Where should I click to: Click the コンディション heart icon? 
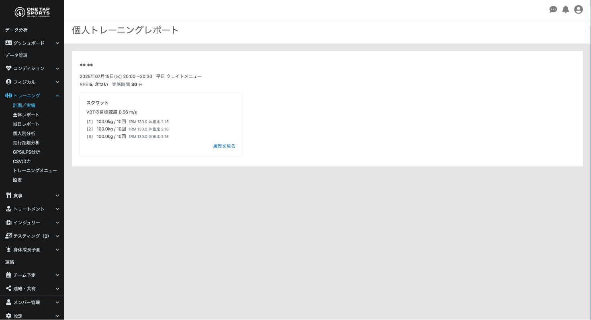tap(8, 69)
